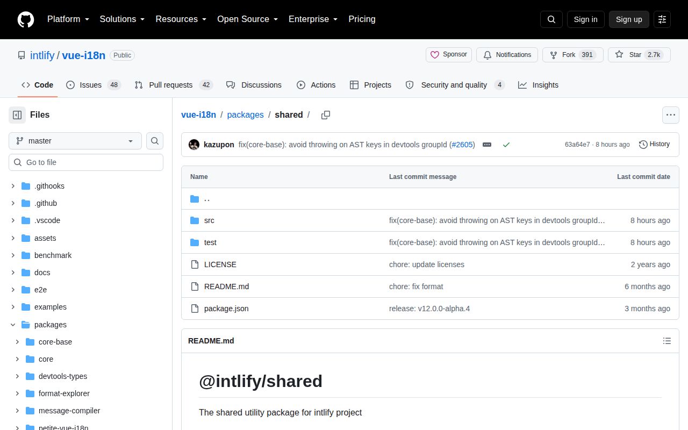Open the master branch selector
The image size is (688, 430).
click(75, 141)
